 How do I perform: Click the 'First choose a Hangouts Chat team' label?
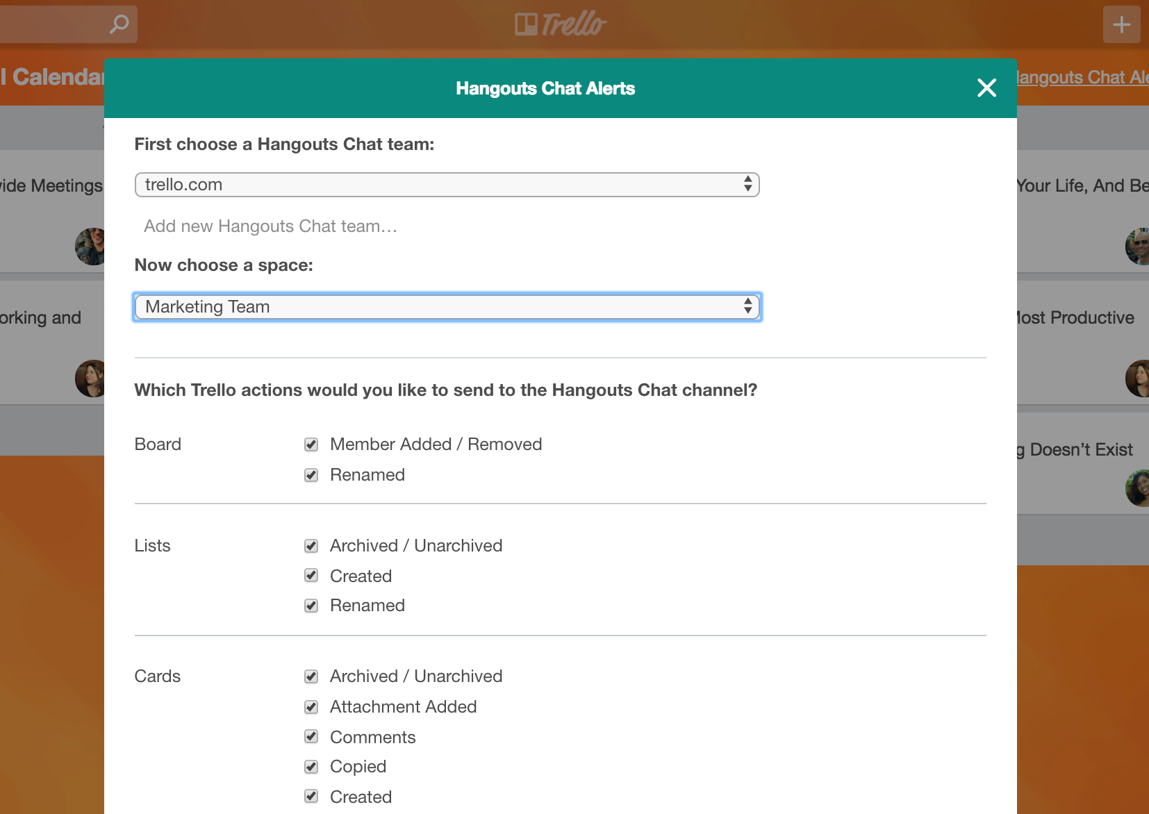click(284, 144)
